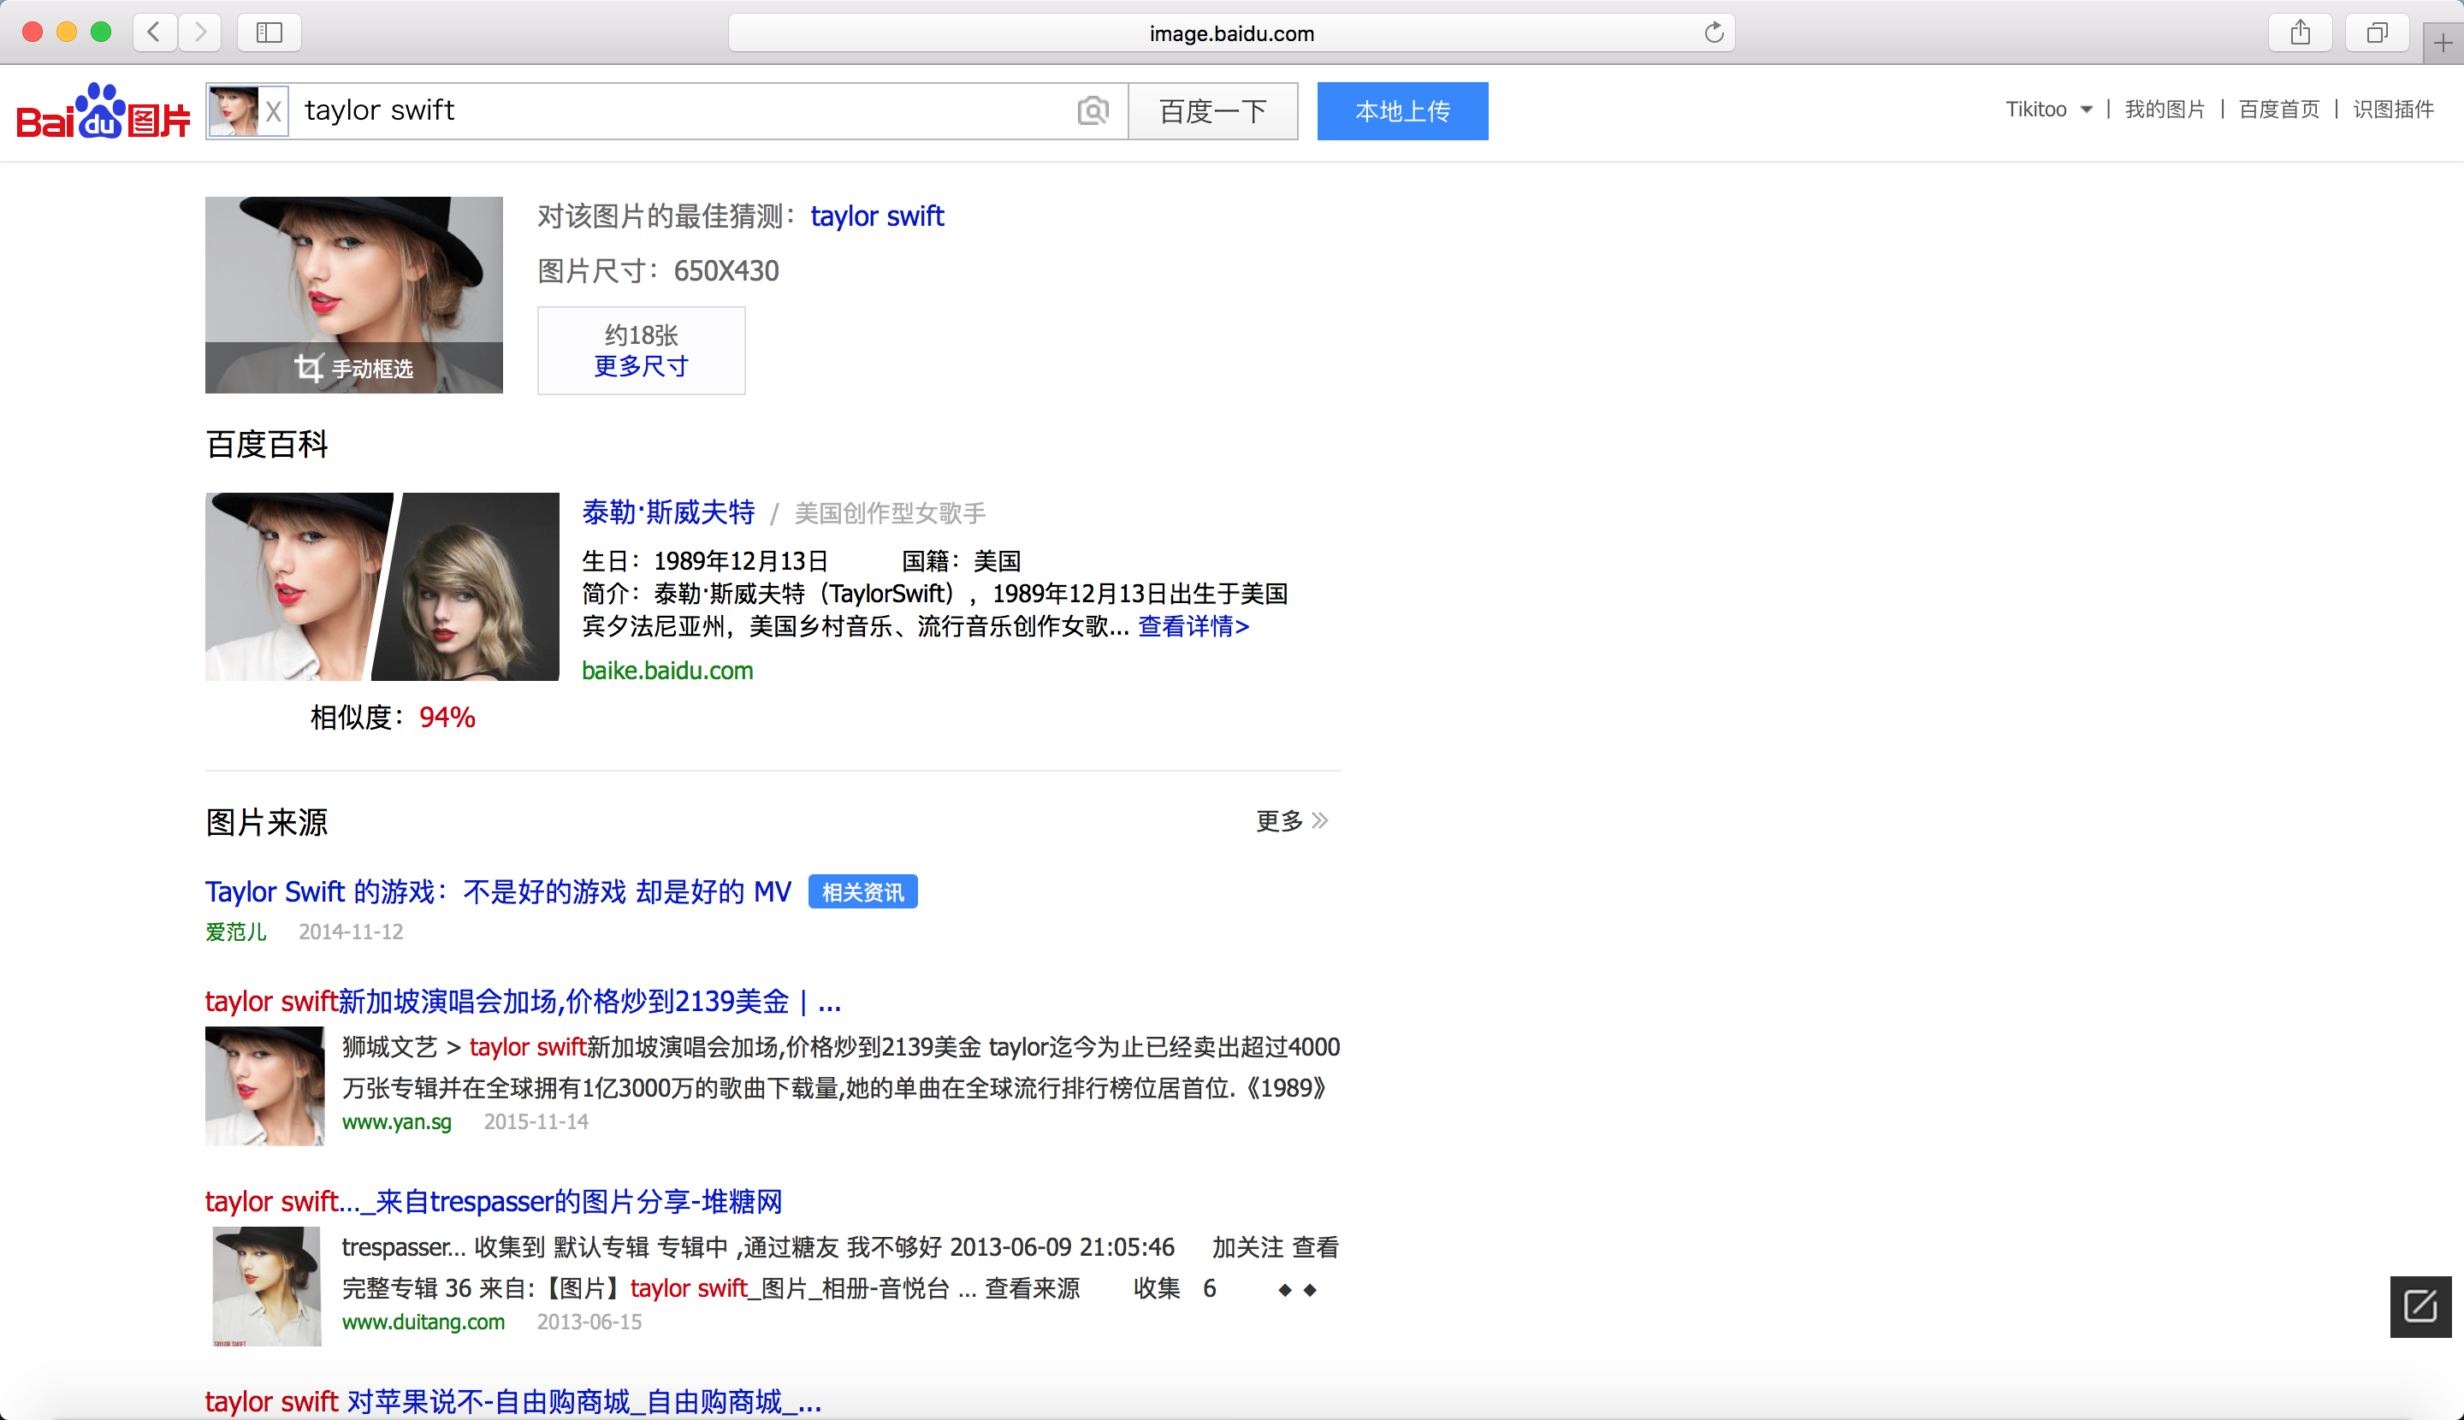
Task: Click the large uploaded photo thumbnail
Action: pos(354,294)
